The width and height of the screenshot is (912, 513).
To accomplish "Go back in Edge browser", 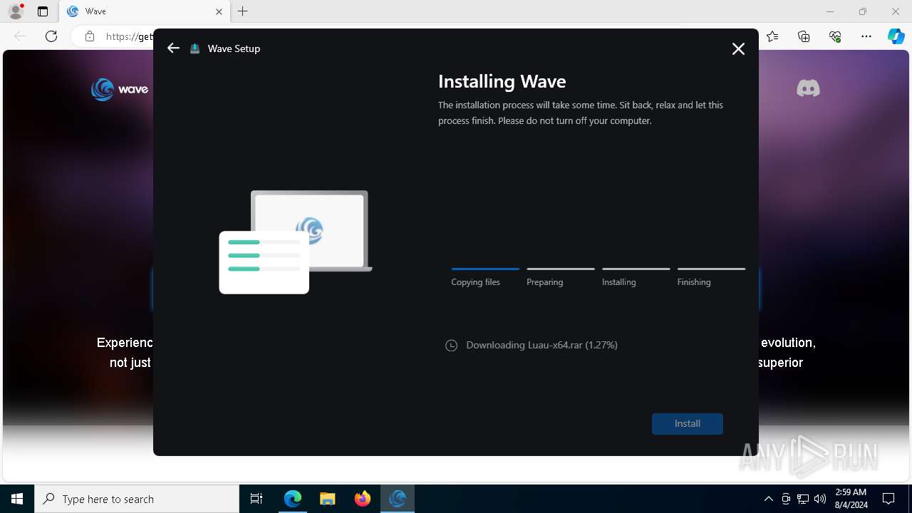I will pos(20,36).
